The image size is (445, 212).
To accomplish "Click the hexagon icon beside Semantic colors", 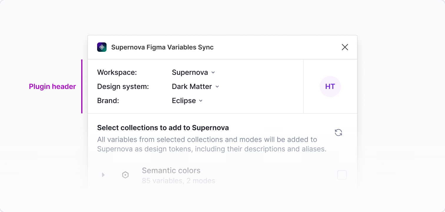I will point(125,175).
